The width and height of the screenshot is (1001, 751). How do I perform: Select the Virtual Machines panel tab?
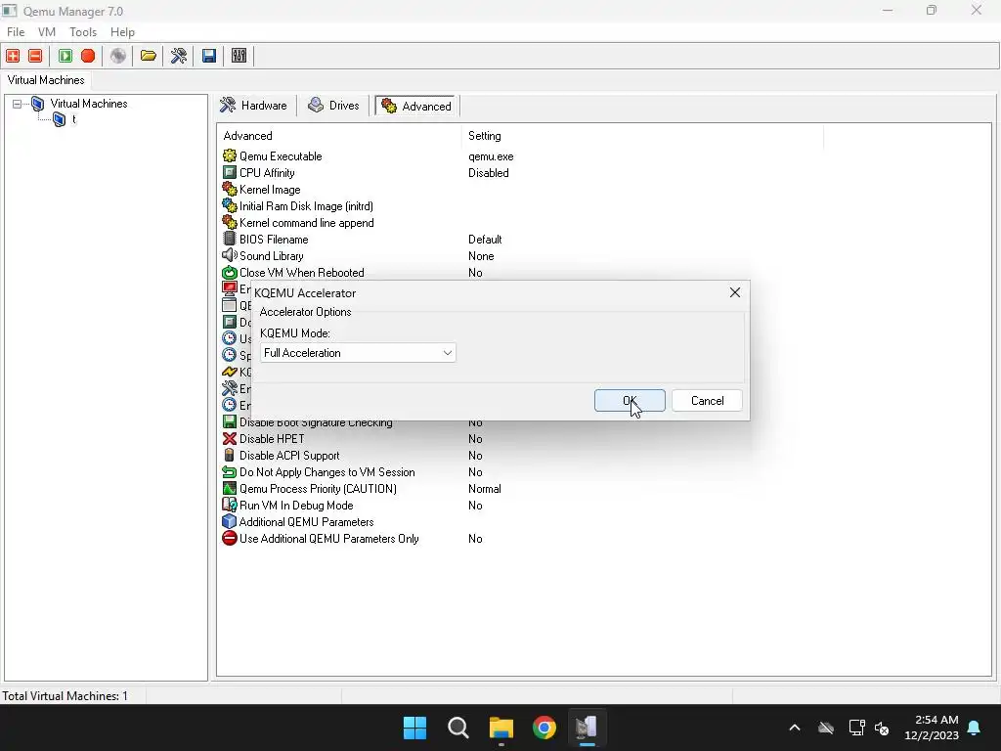click(x=46, y=80)
